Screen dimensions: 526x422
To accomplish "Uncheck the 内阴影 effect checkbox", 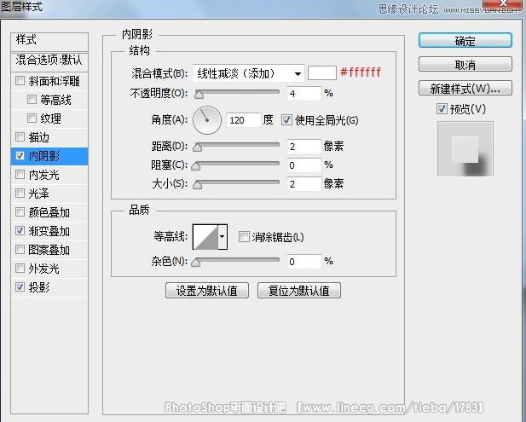I will point(20,156).
